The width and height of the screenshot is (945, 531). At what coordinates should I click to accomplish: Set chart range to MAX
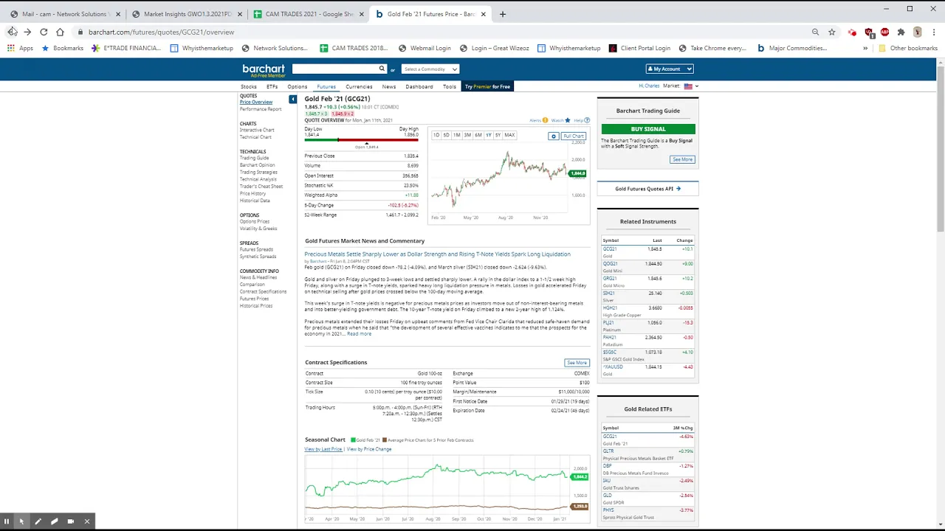[x=509, y=135]
